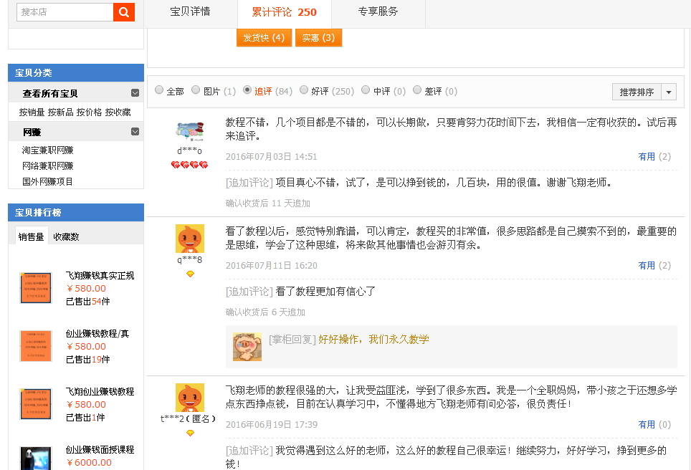Image resolution: width=691 pixels, height=470 pixels.
Task: Select the 全部 reviews radio button
Action: click(x=159, y=90)
